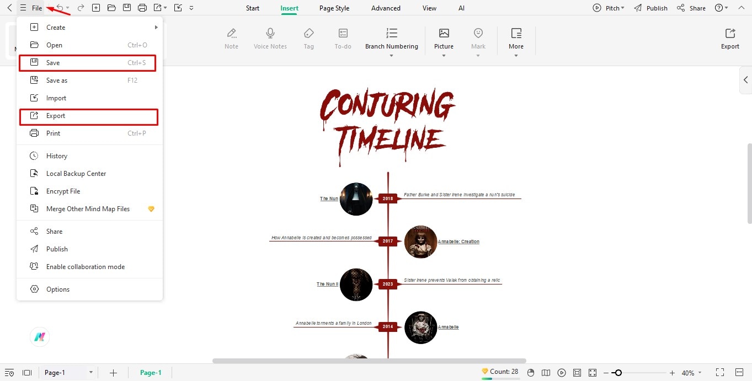Click the play presentation status icon

pos(562,373)
